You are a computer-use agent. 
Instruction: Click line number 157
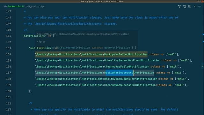point(9,73)
